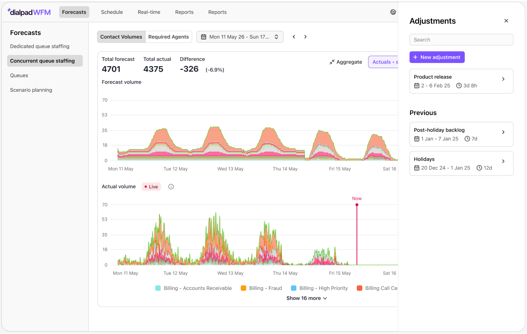
Task: Click the Live status badge
Action: click(x=151, y=187)
